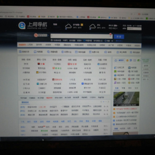This screenshot has height=155, width=155.
Task: Click the blue e browser logo
Action: pyautogui.click(x=22, y=26)
